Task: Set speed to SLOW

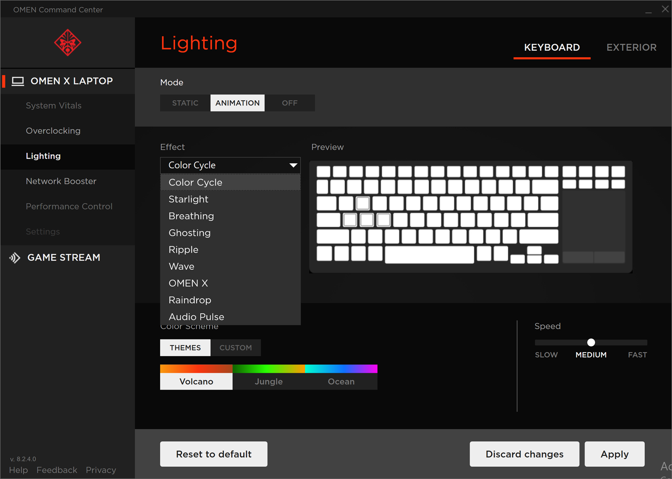Action: coord(546,355)
